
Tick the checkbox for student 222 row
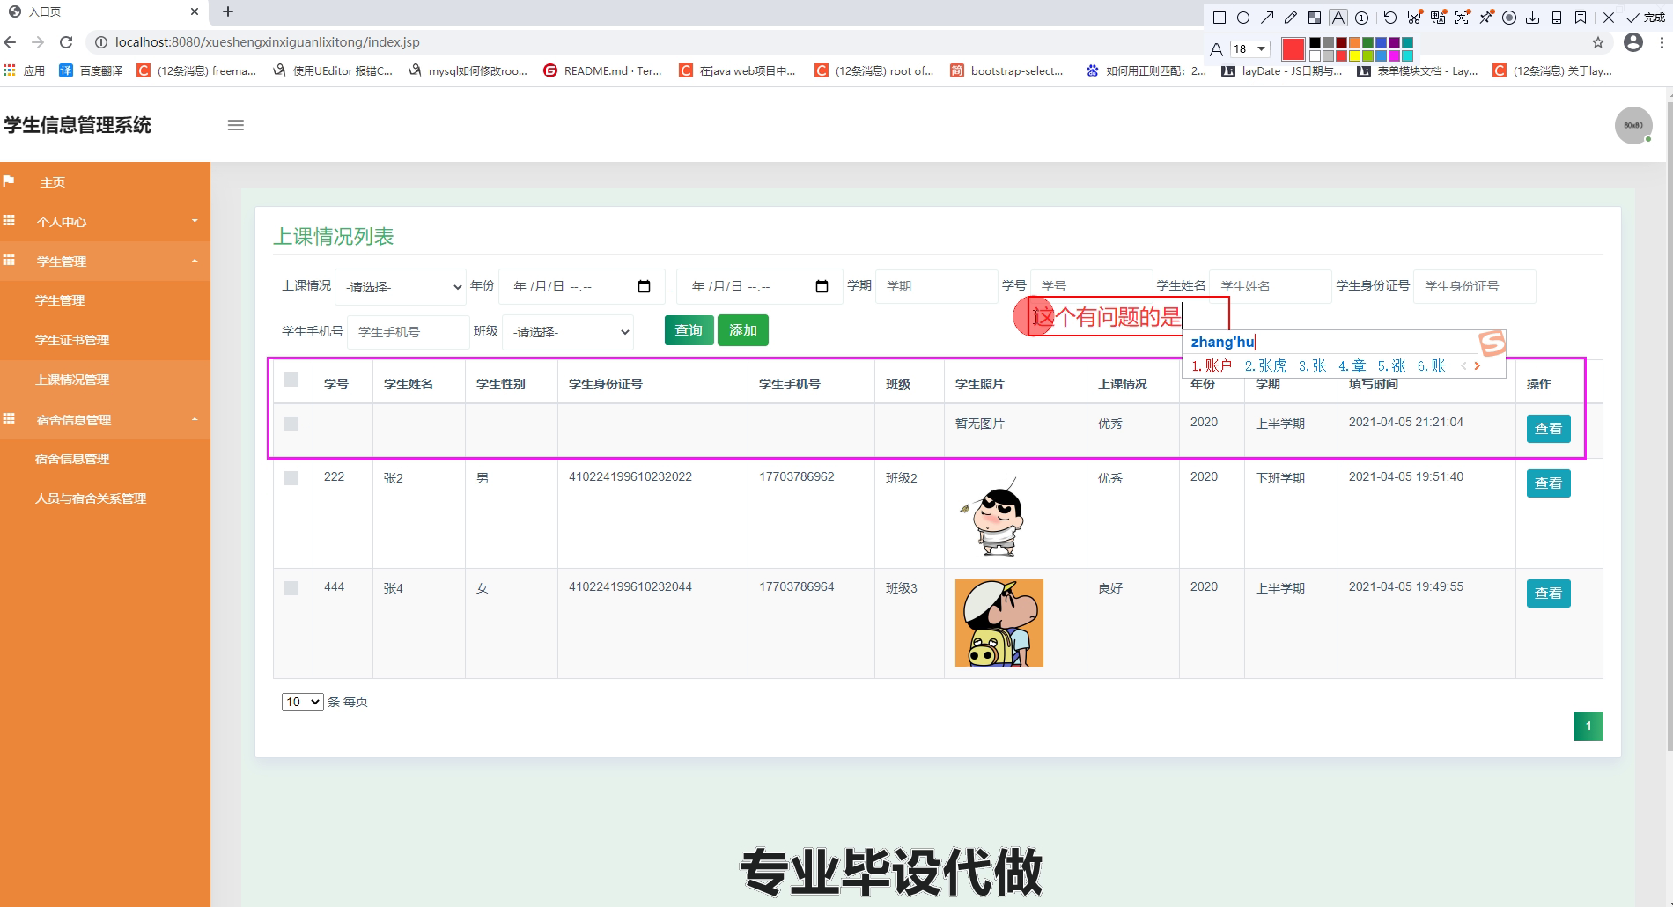pos(291,478)
